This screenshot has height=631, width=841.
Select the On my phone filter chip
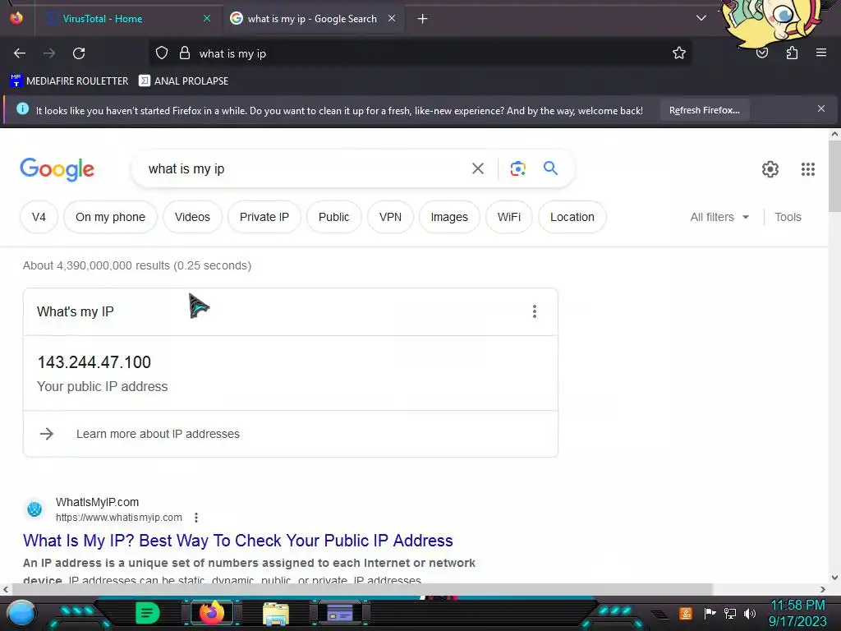click(x=111, y=217)
